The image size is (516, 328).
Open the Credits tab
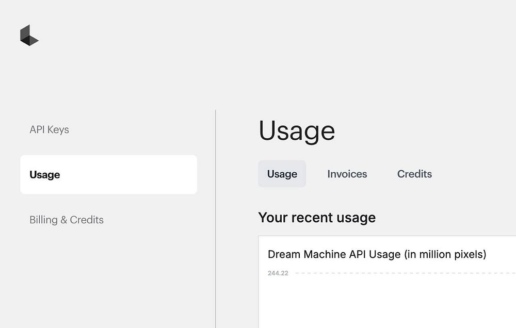coord(414,174)
